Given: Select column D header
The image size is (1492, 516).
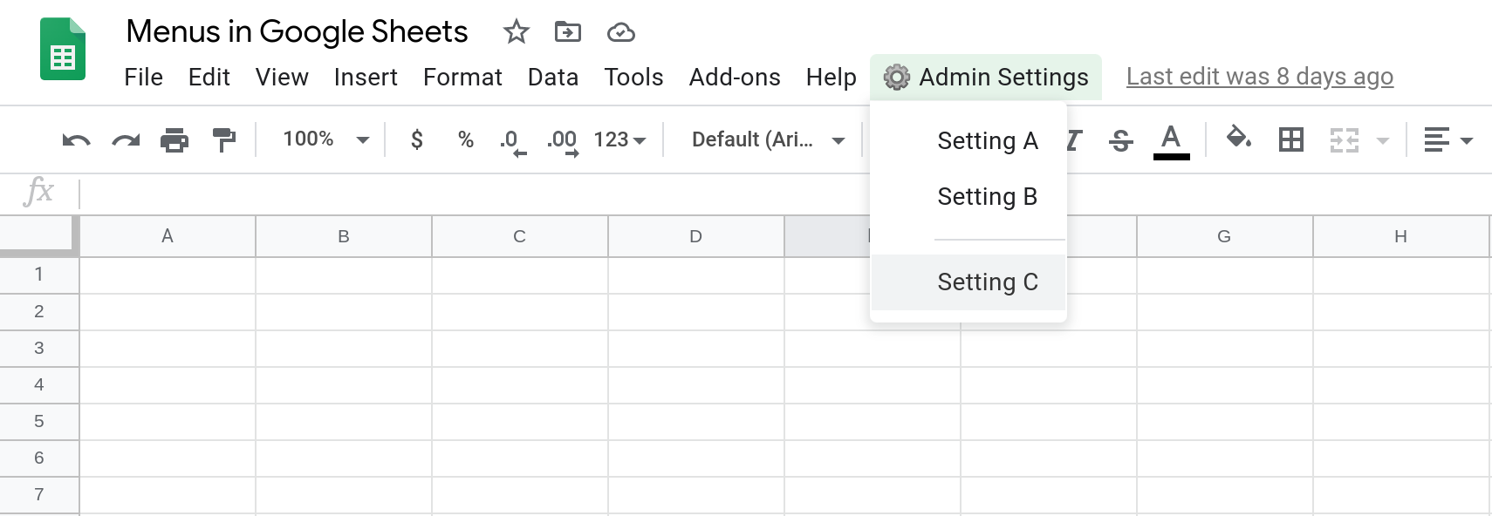Looking at the screenshot, I should 696,236.
